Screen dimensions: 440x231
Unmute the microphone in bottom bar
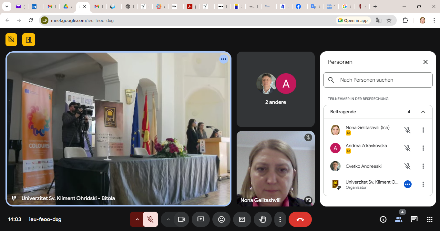point(150,219)
